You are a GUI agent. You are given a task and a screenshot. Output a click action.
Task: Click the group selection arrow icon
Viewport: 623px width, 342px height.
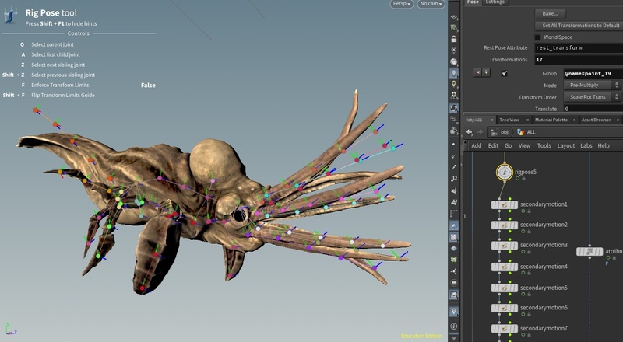pos(504,72)
